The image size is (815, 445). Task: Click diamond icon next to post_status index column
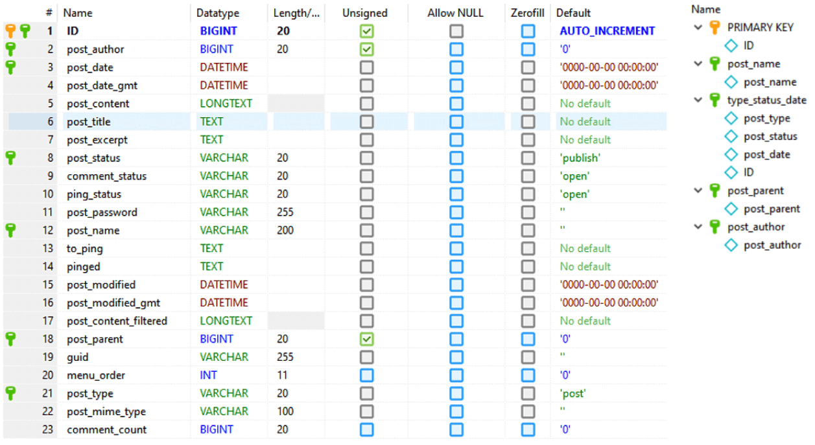point(731,136)
